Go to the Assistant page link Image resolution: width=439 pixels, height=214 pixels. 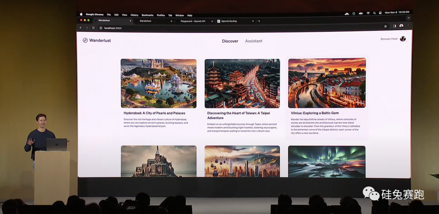[254, 41]
